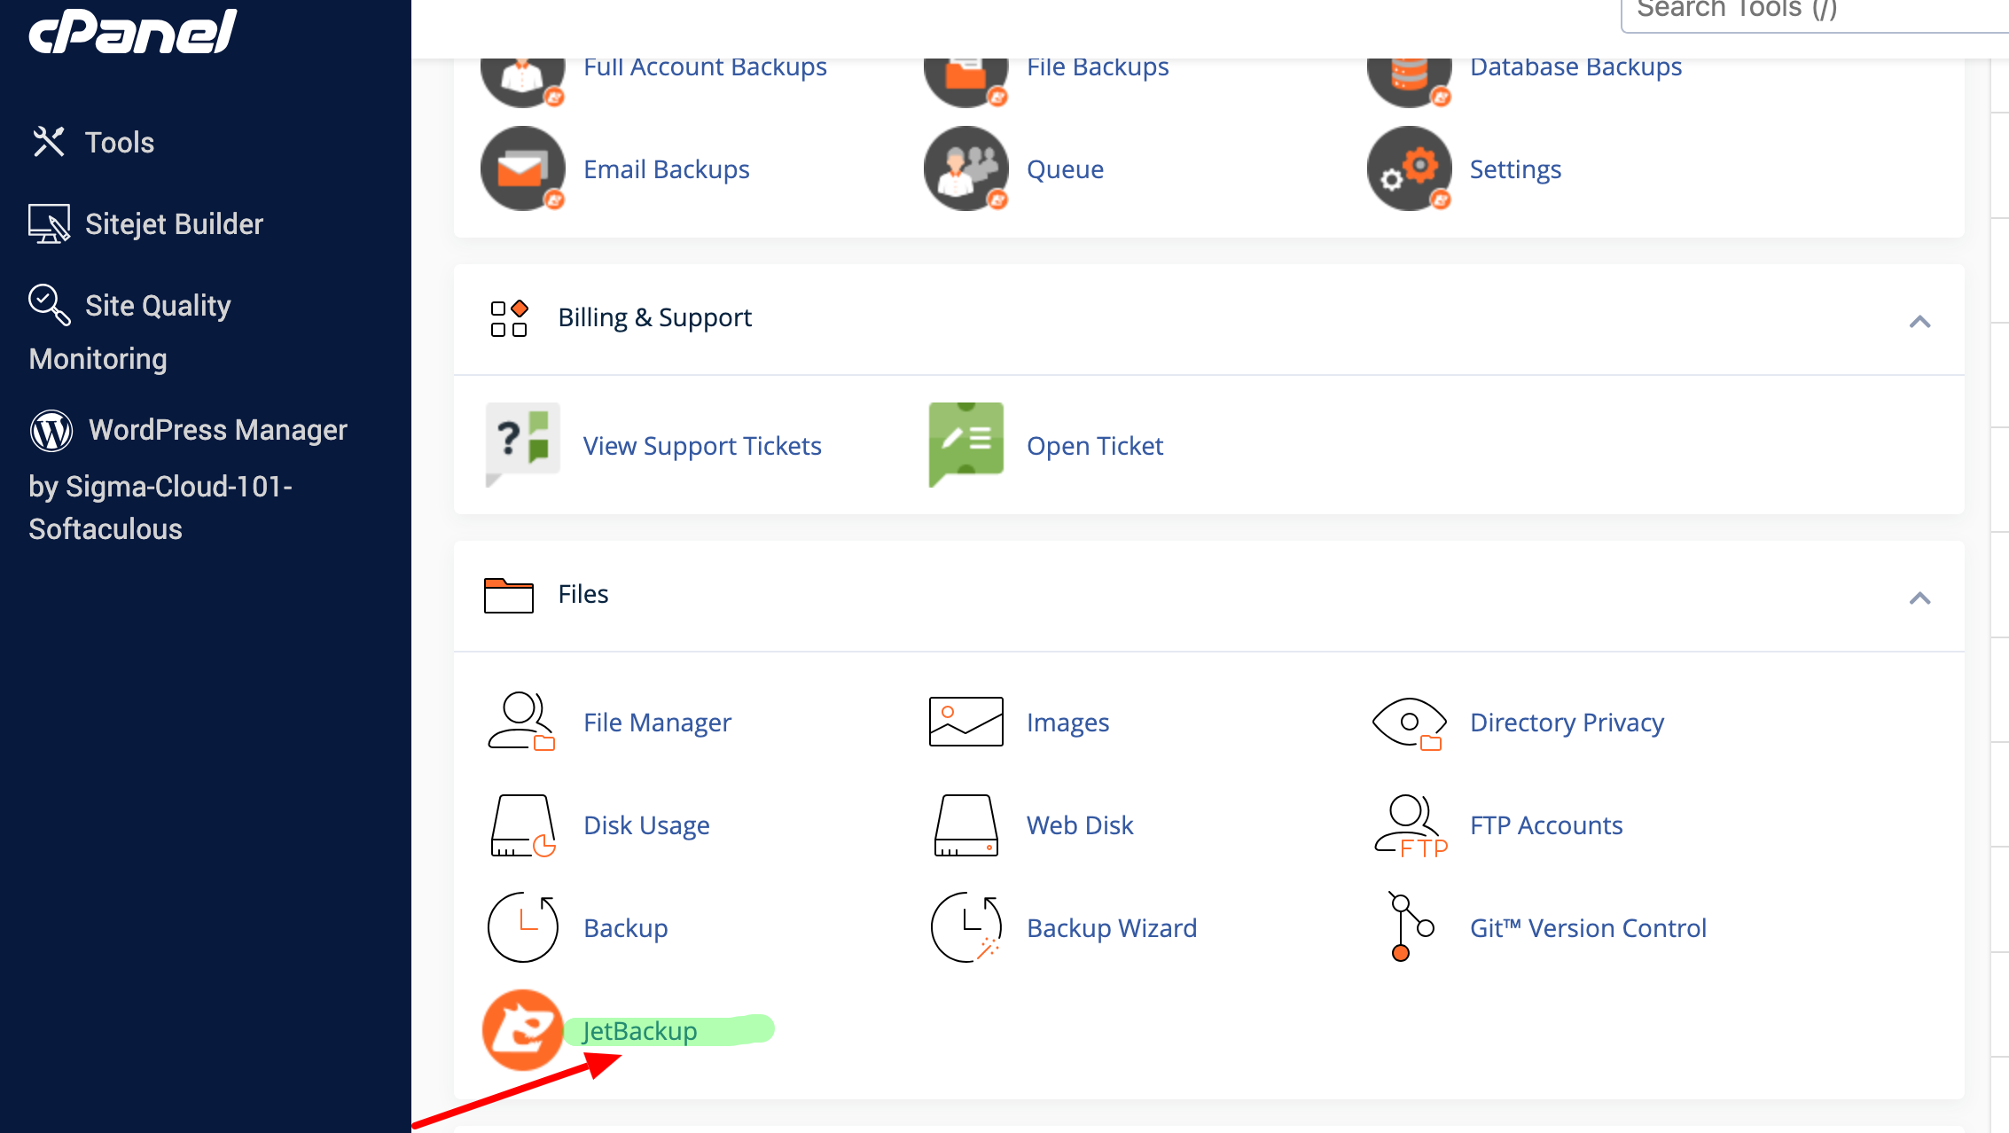The image size is (2009, 1133).
Task: Open the Backup link
Action: point(625,928)
